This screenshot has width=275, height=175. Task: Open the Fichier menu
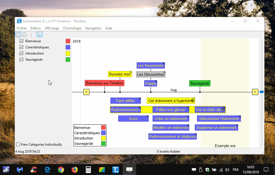(x=22, y=28)
